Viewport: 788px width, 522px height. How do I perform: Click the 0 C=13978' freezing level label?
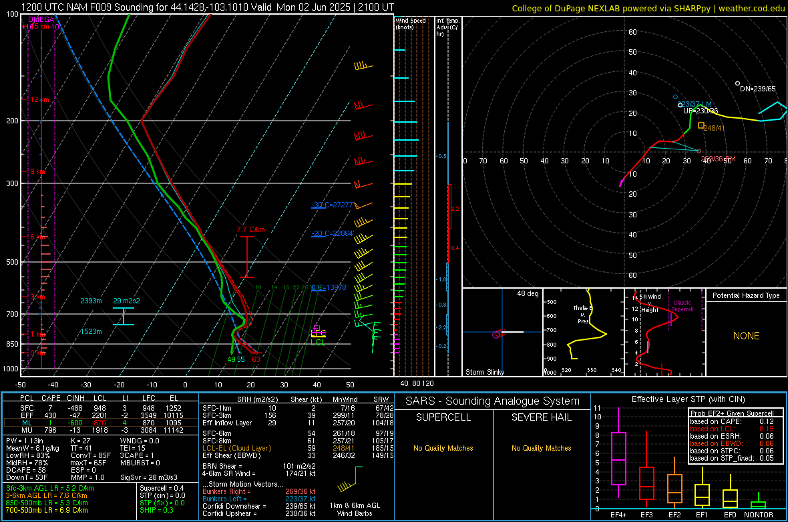(x=329, y=287)
